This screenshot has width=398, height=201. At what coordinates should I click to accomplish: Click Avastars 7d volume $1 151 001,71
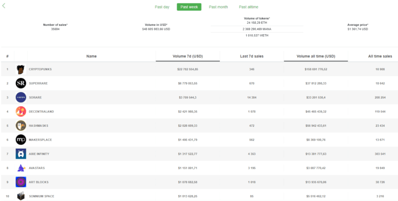pos(188,168)
